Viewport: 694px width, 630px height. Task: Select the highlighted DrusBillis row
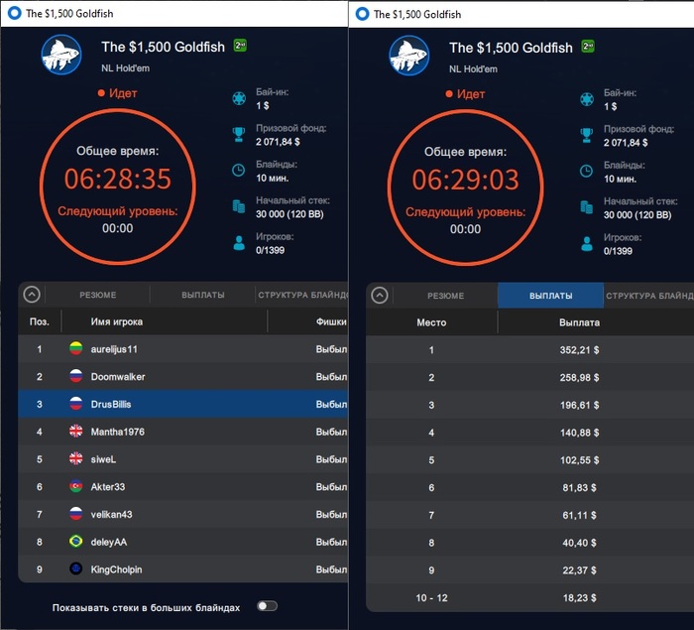pyautogui.click(x=183, y=404)
